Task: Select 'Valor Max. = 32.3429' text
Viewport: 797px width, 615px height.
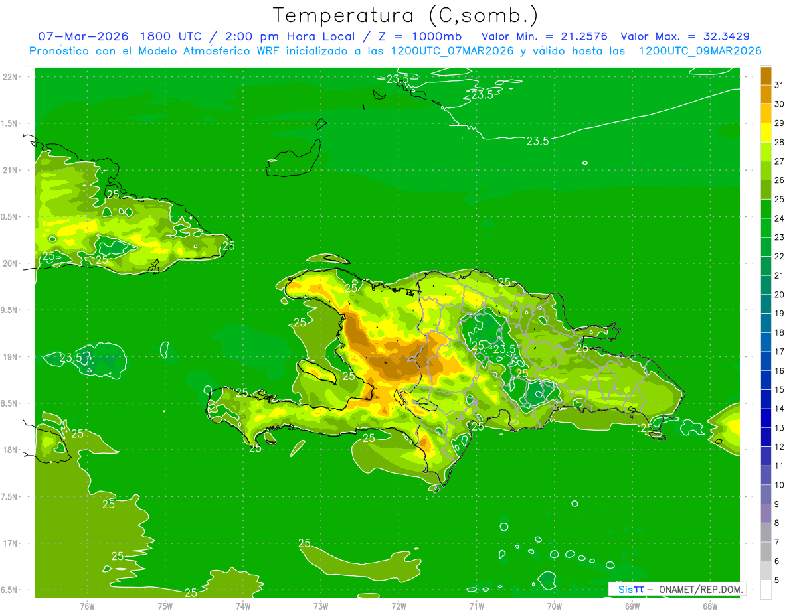Action: point(685,36)
